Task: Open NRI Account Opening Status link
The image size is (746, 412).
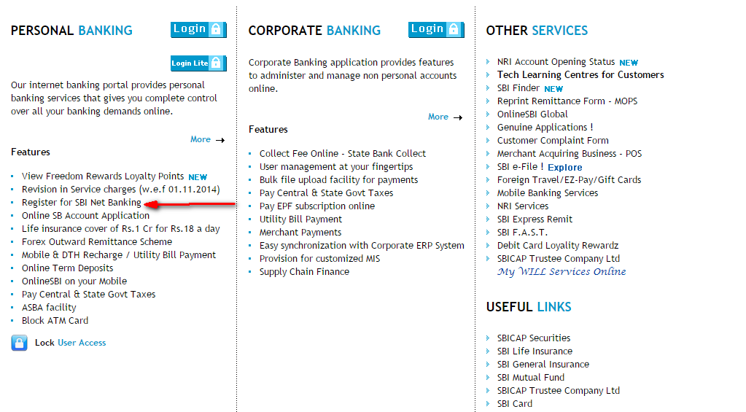Action: 556,62
